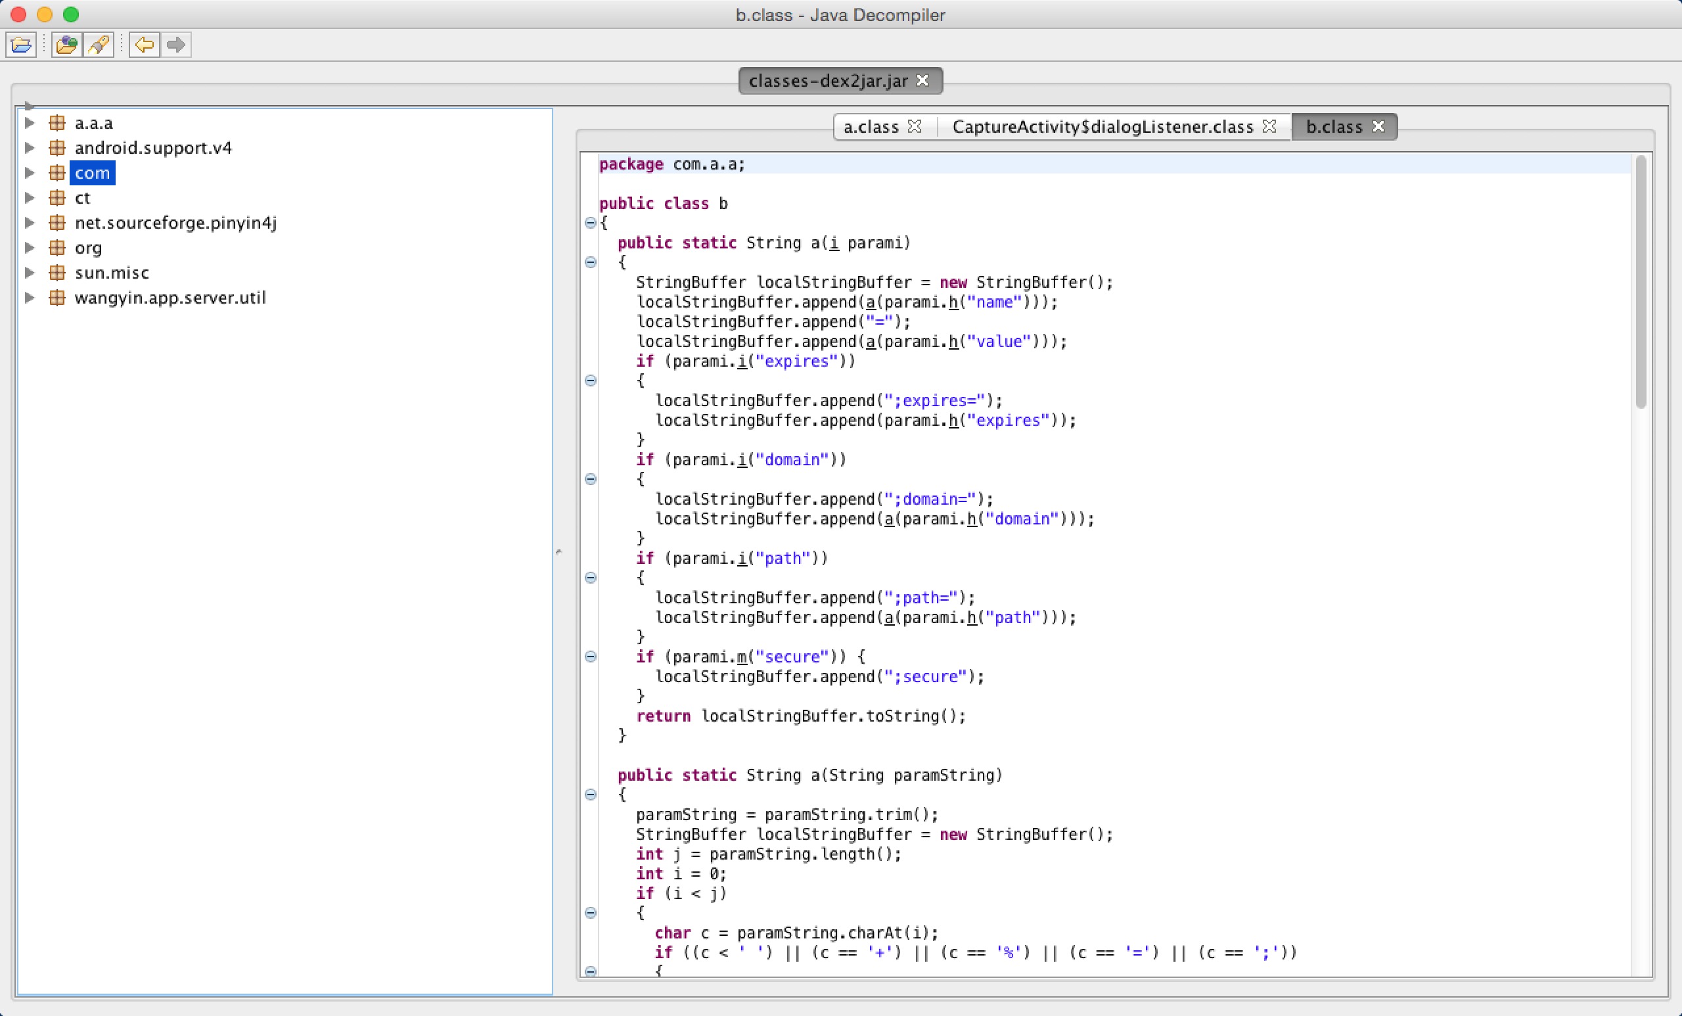Click the code editor vertical scrollbar thumb
1682x1016 pixels.
(x=1641, y=281)
